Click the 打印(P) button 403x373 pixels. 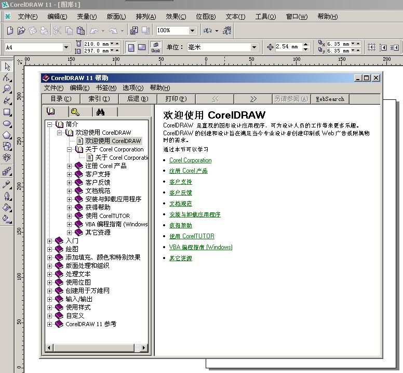point(176,99)
